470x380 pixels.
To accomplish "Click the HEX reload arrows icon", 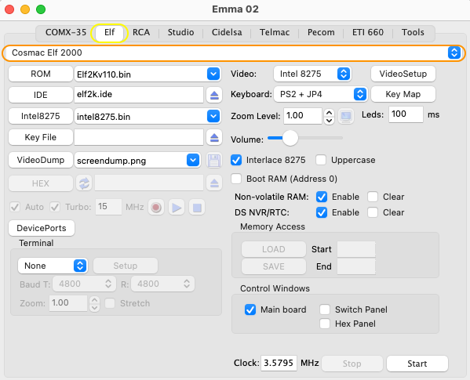I will 84,183.
